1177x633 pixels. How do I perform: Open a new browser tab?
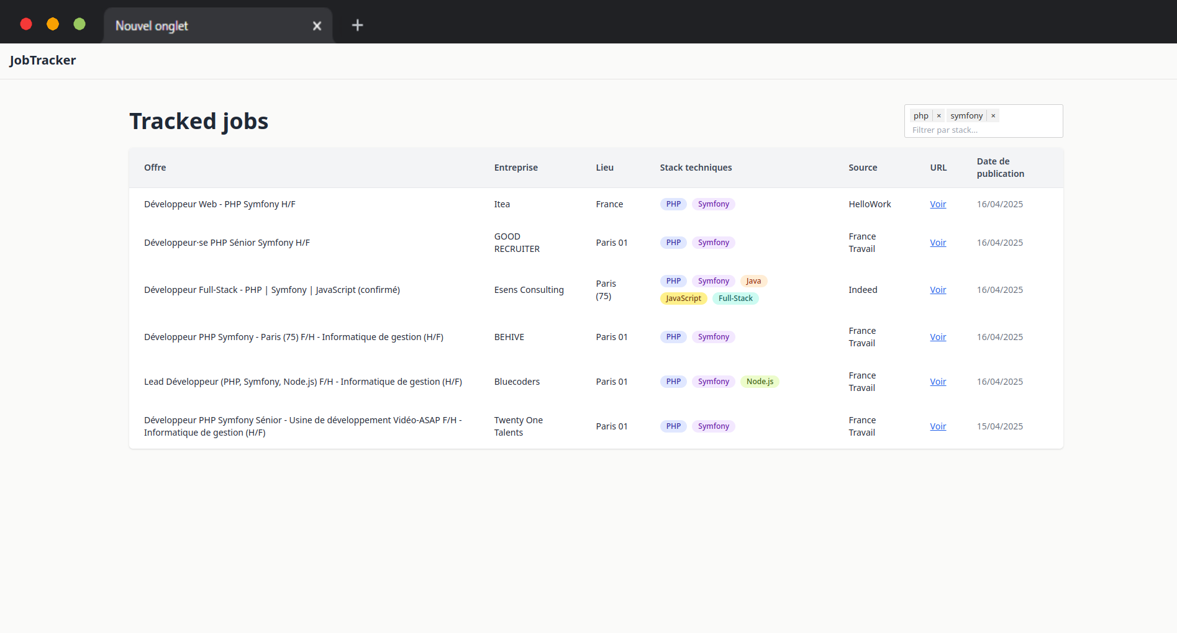(357, 25)
